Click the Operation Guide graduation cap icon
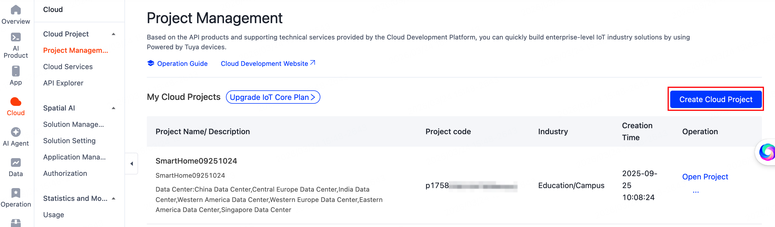Image resolution: width=775 pixels, height=227 pixels. (x=151, y=63)
